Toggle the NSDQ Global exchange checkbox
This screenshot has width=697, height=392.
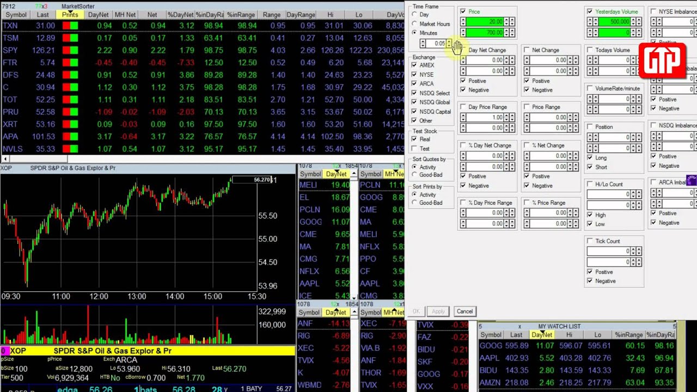pos(414,102)
